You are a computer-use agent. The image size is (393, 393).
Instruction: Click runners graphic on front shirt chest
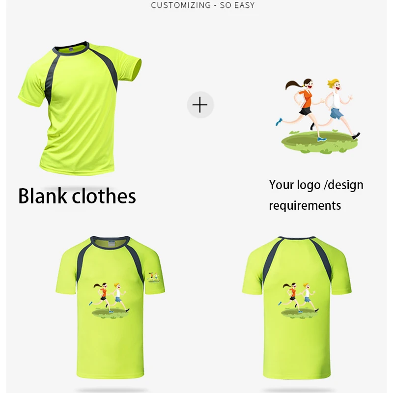[x=109, y=300]
